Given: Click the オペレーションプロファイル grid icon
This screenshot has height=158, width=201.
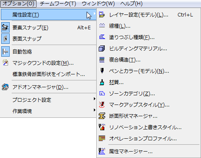Looking at the screenshot, I should 102,138.
